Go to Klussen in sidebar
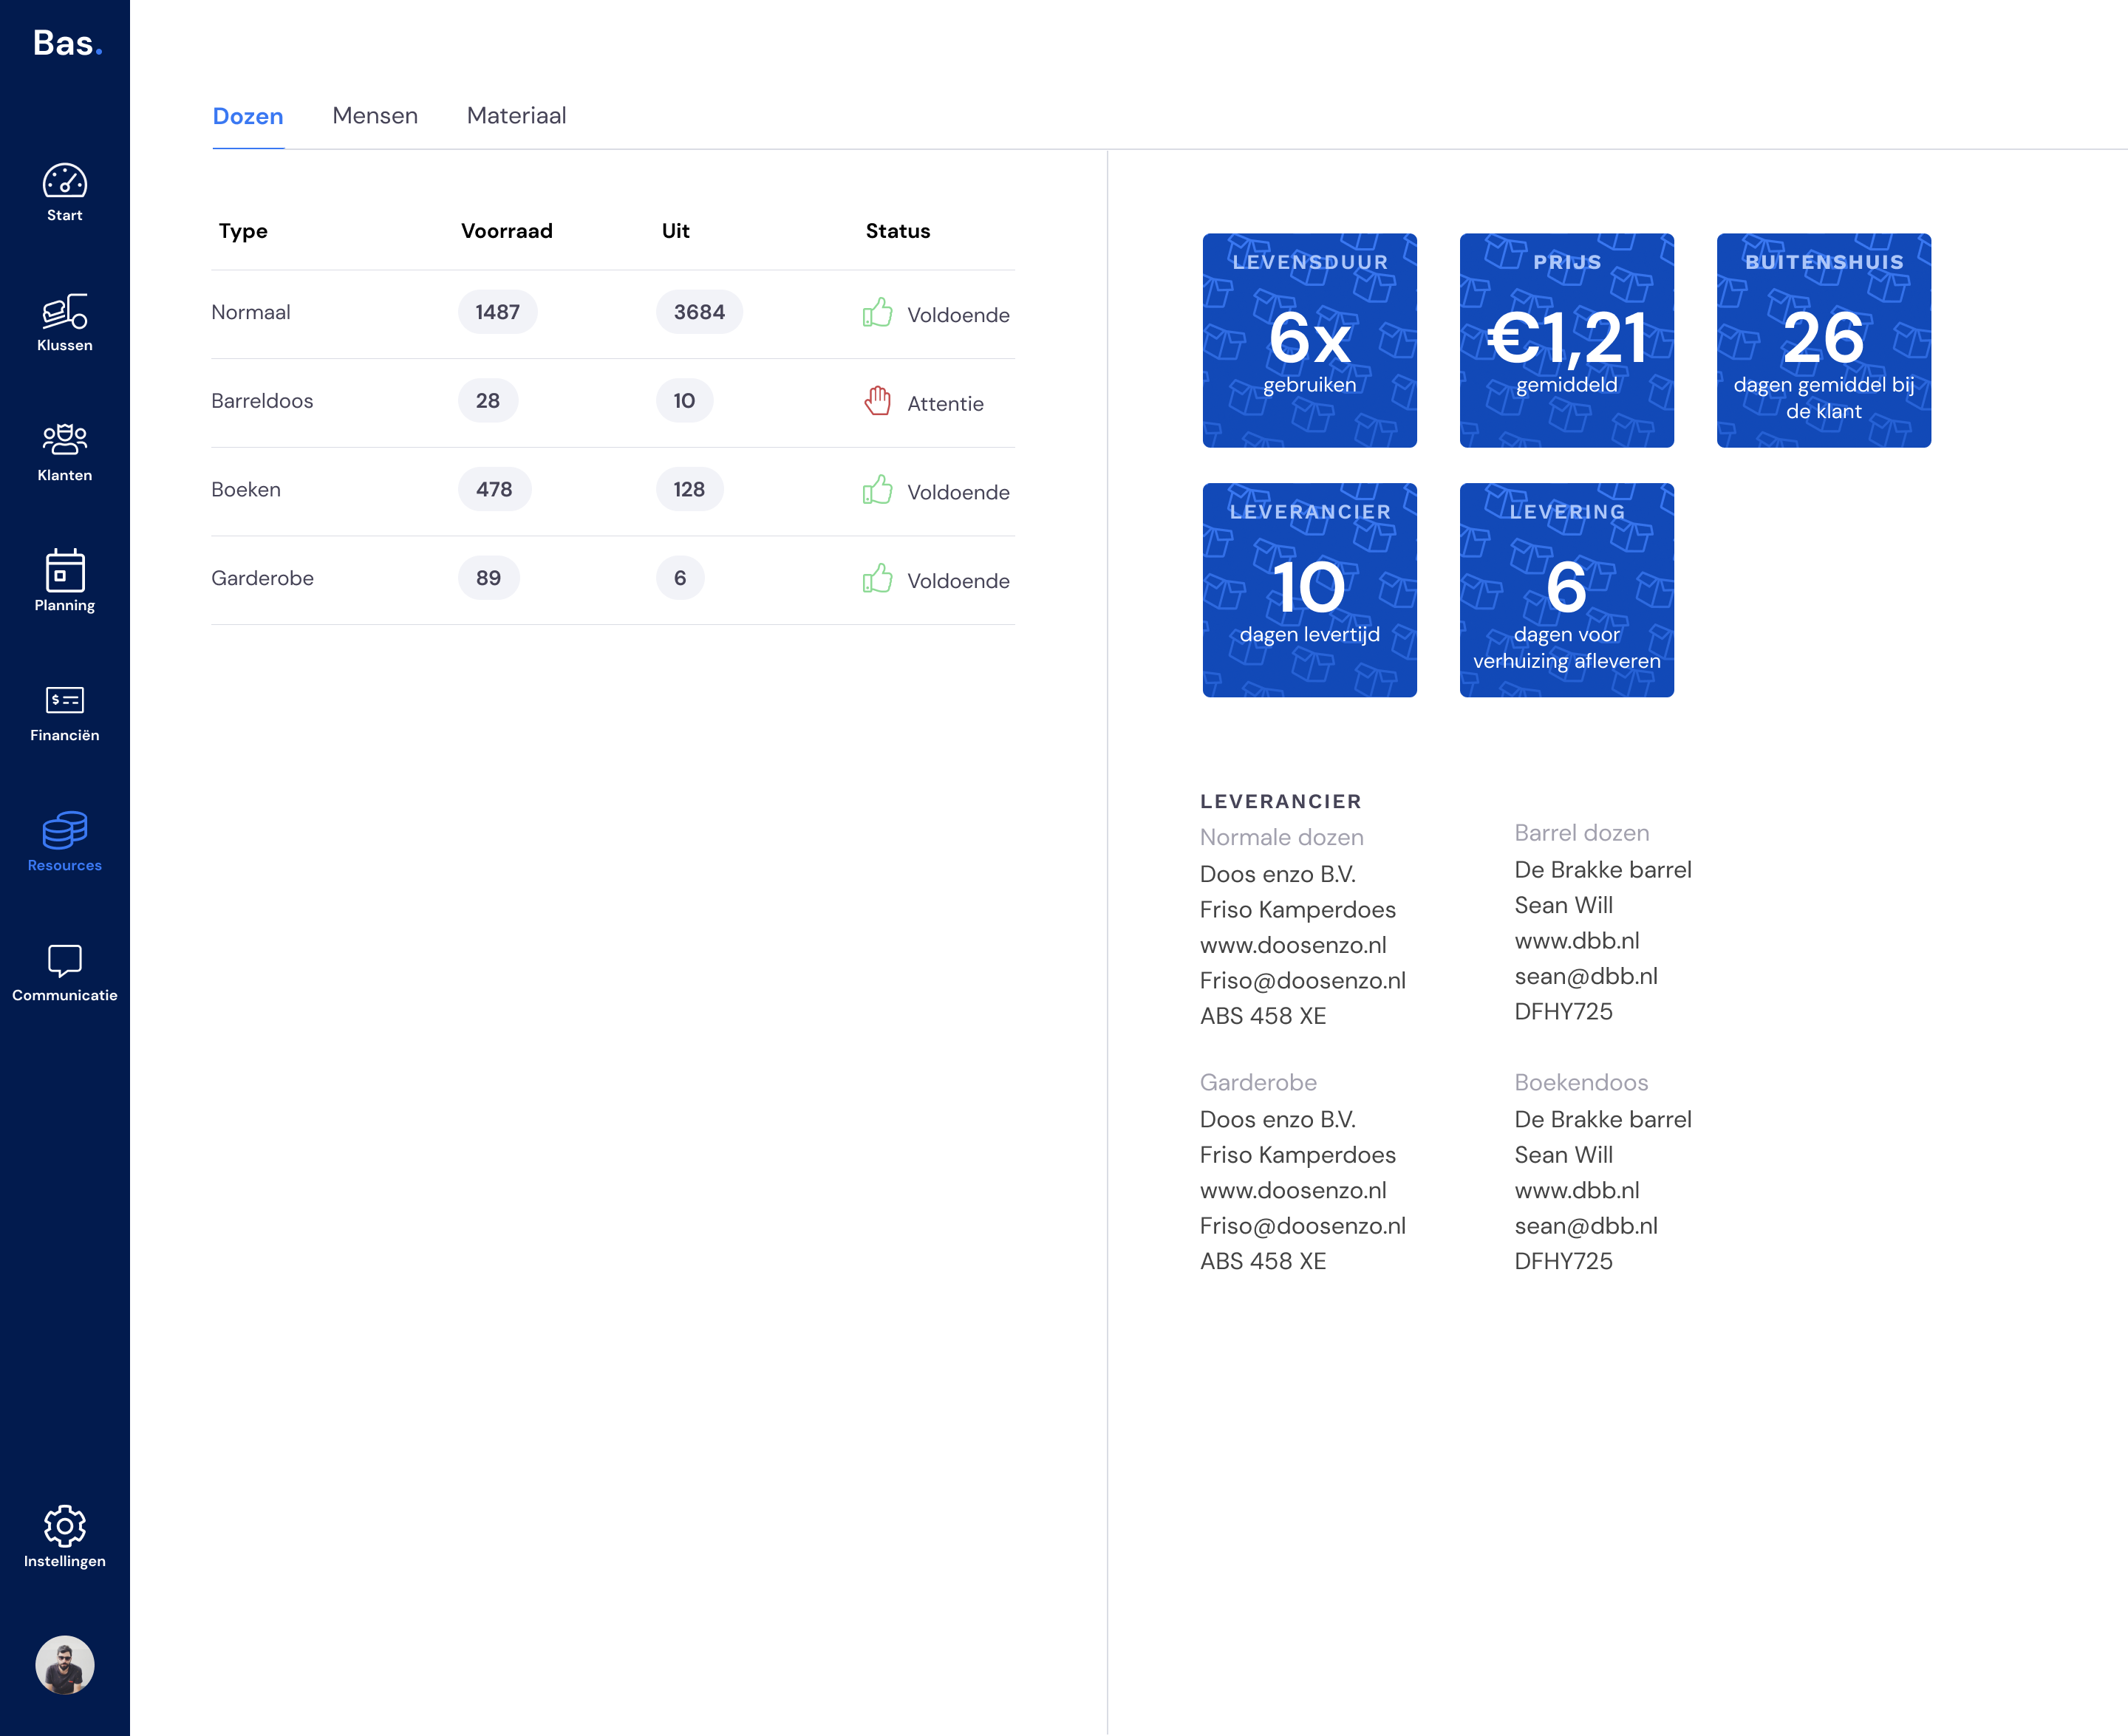 pos(64,312)
